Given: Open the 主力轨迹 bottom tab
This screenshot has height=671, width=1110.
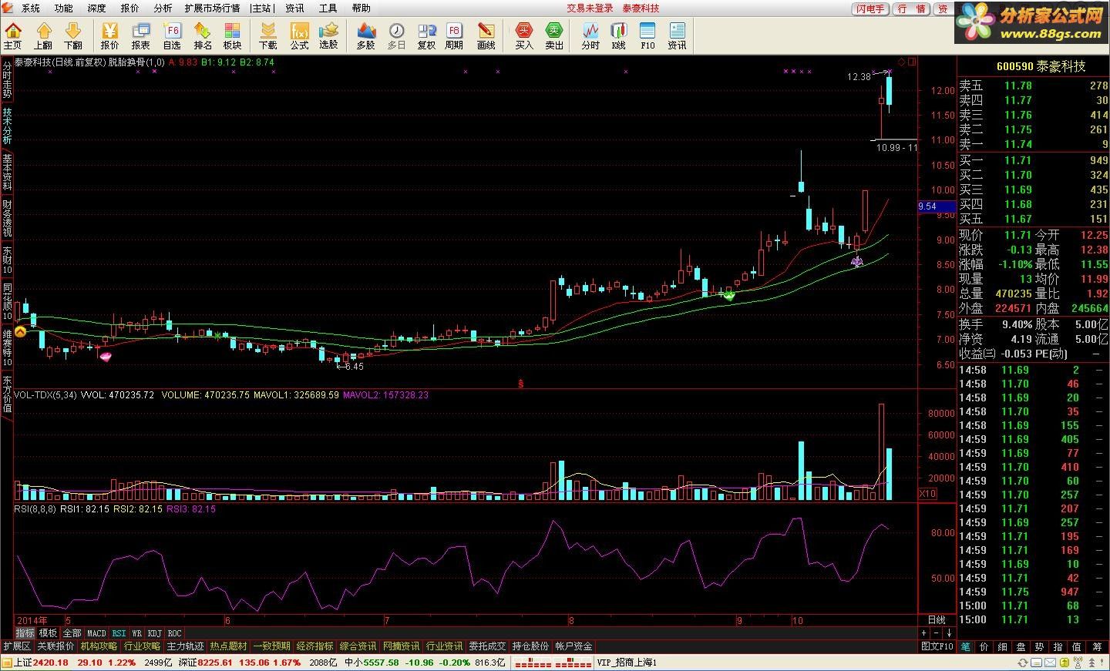Looking at the screenshot, I should (x=186, y=646).
